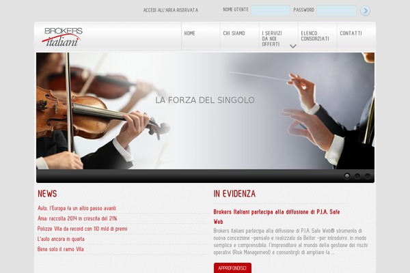Open news 'L'auto ancora in quarta'
Image resolution: width=410 pixels, height=273 pixels.
pyautogui.click(x=61, y=239)
